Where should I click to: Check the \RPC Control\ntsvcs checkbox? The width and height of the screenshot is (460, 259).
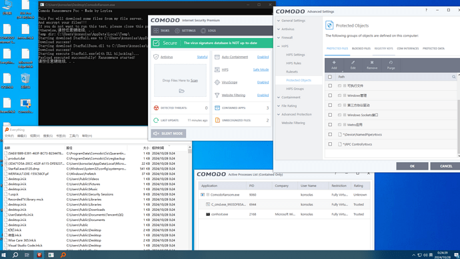click(330, 144)
